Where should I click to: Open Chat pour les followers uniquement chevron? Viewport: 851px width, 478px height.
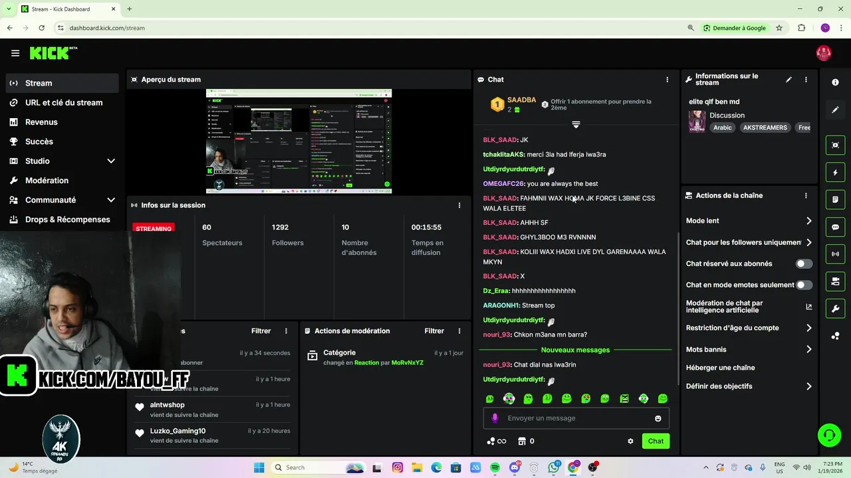point(809,242)
